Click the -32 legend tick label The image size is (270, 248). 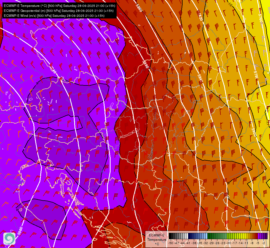pos(205,243)
